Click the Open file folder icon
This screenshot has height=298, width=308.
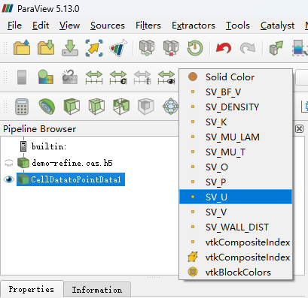click(22, 47)
